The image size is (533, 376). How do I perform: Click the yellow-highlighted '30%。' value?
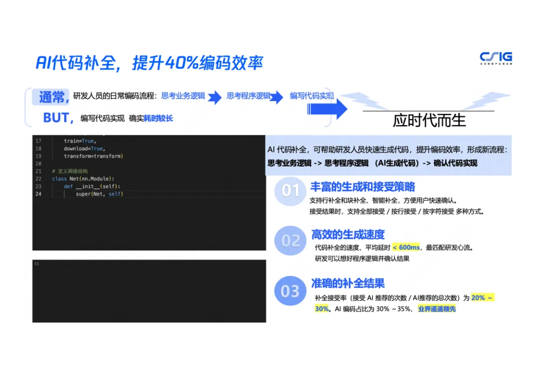click(322, 309)
